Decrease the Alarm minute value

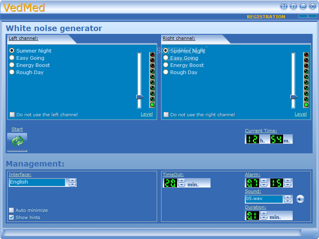pos(287,184)
